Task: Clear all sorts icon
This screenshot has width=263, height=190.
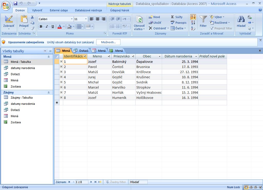Action: [193, 28]
